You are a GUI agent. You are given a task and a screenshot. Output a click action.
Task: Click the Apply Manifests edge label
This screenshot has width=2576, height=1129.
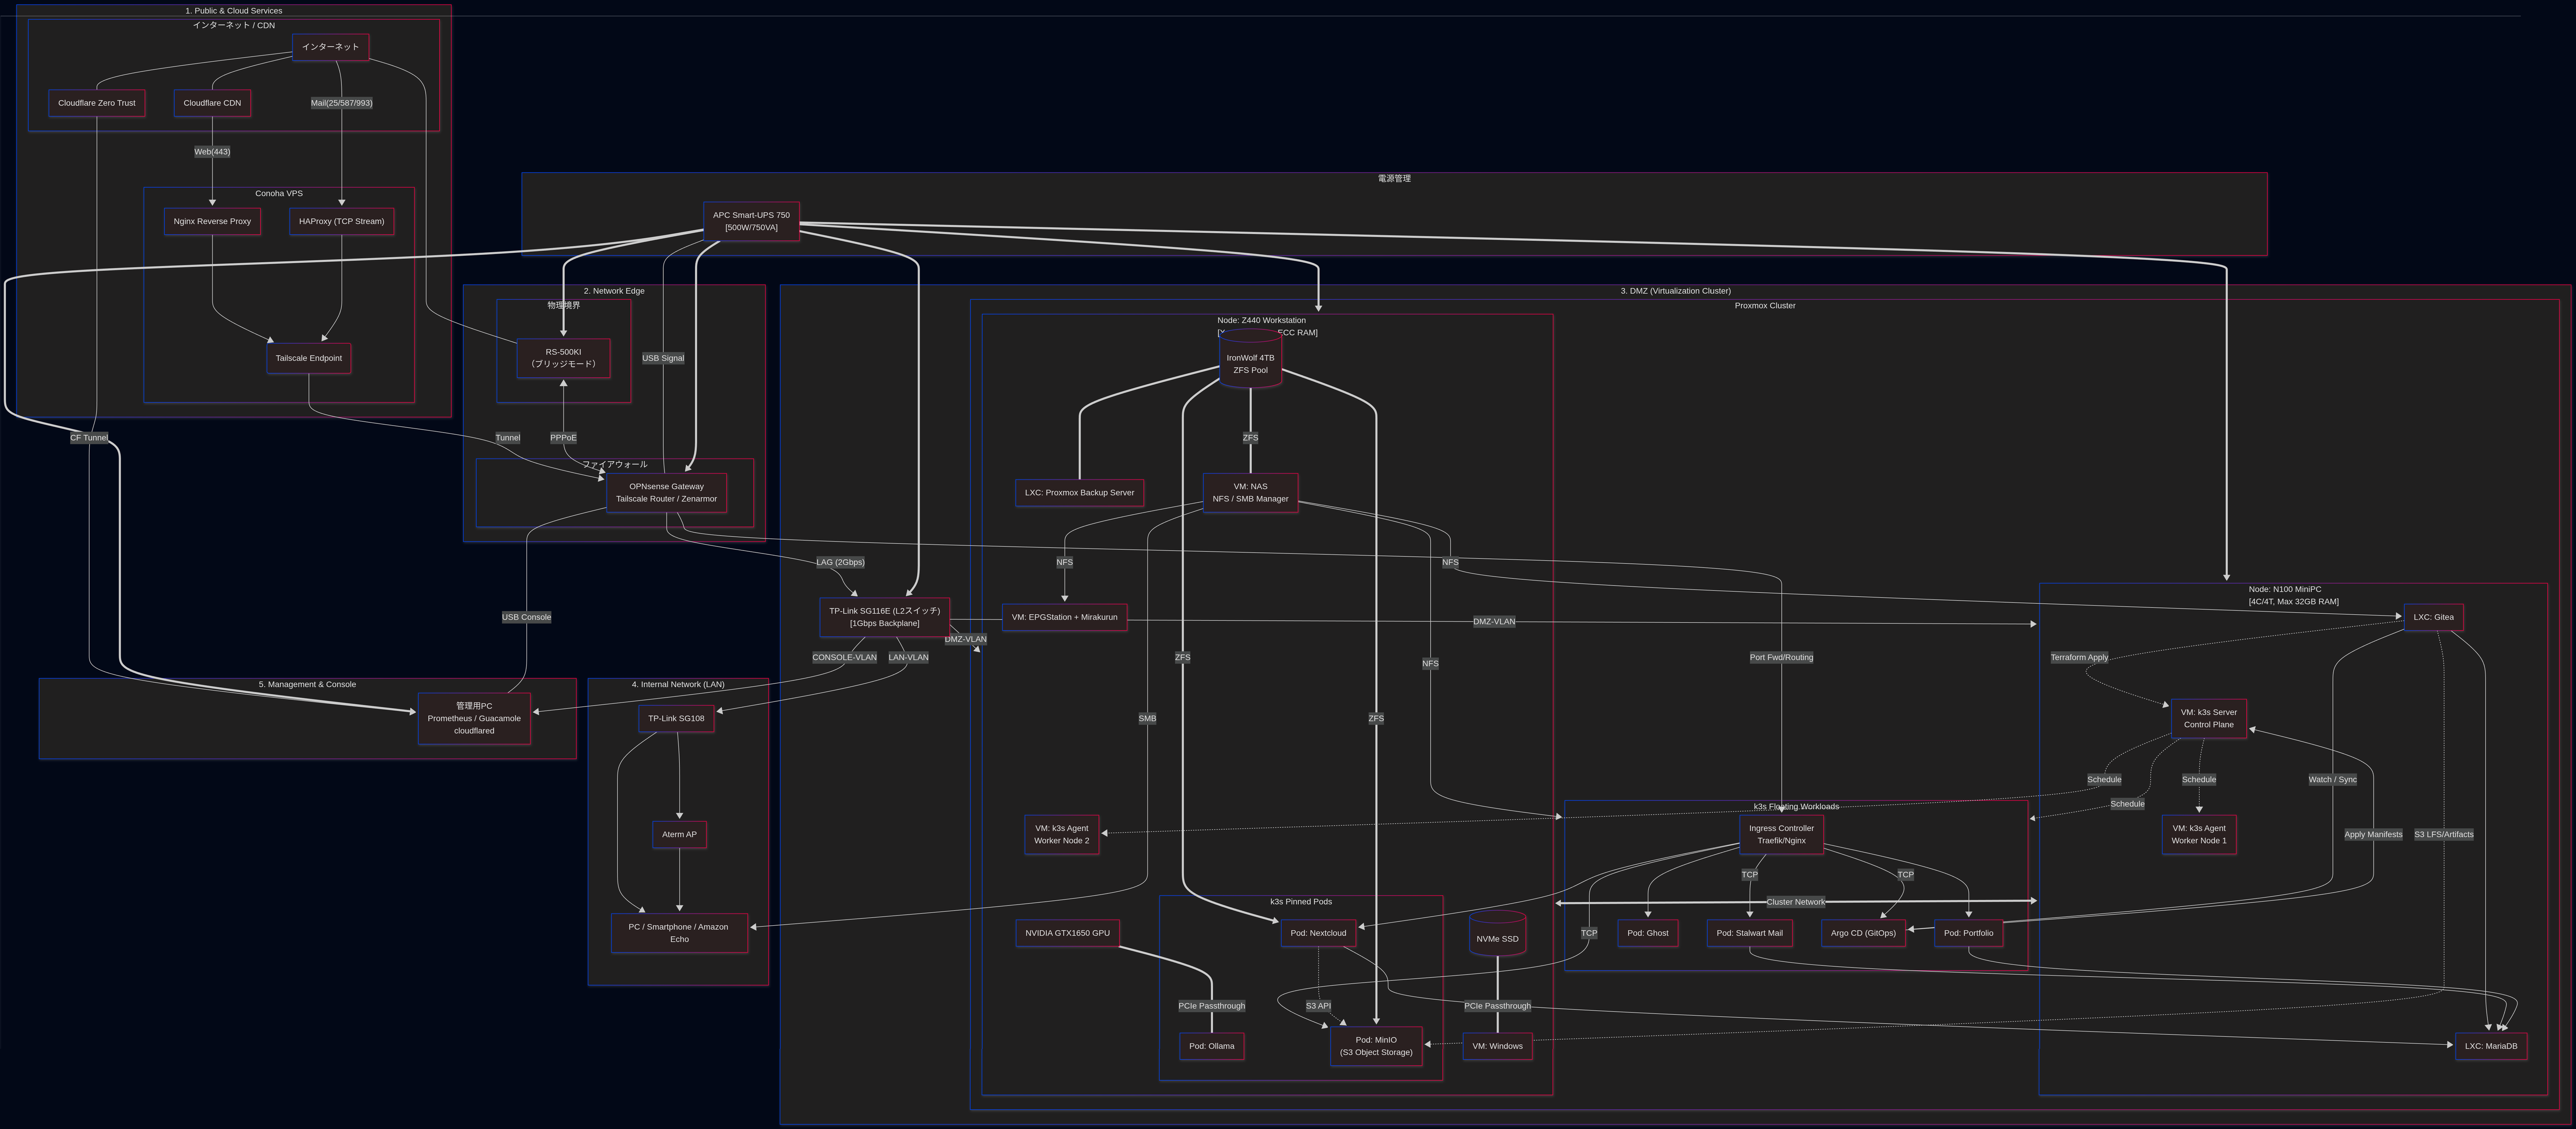[x=2374, y=835]
